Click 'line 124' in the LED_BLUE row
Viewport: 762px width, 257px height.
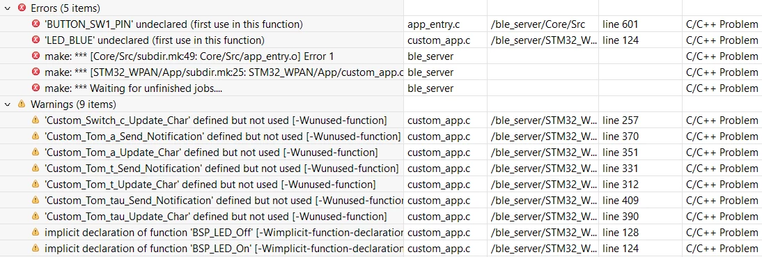620,40
